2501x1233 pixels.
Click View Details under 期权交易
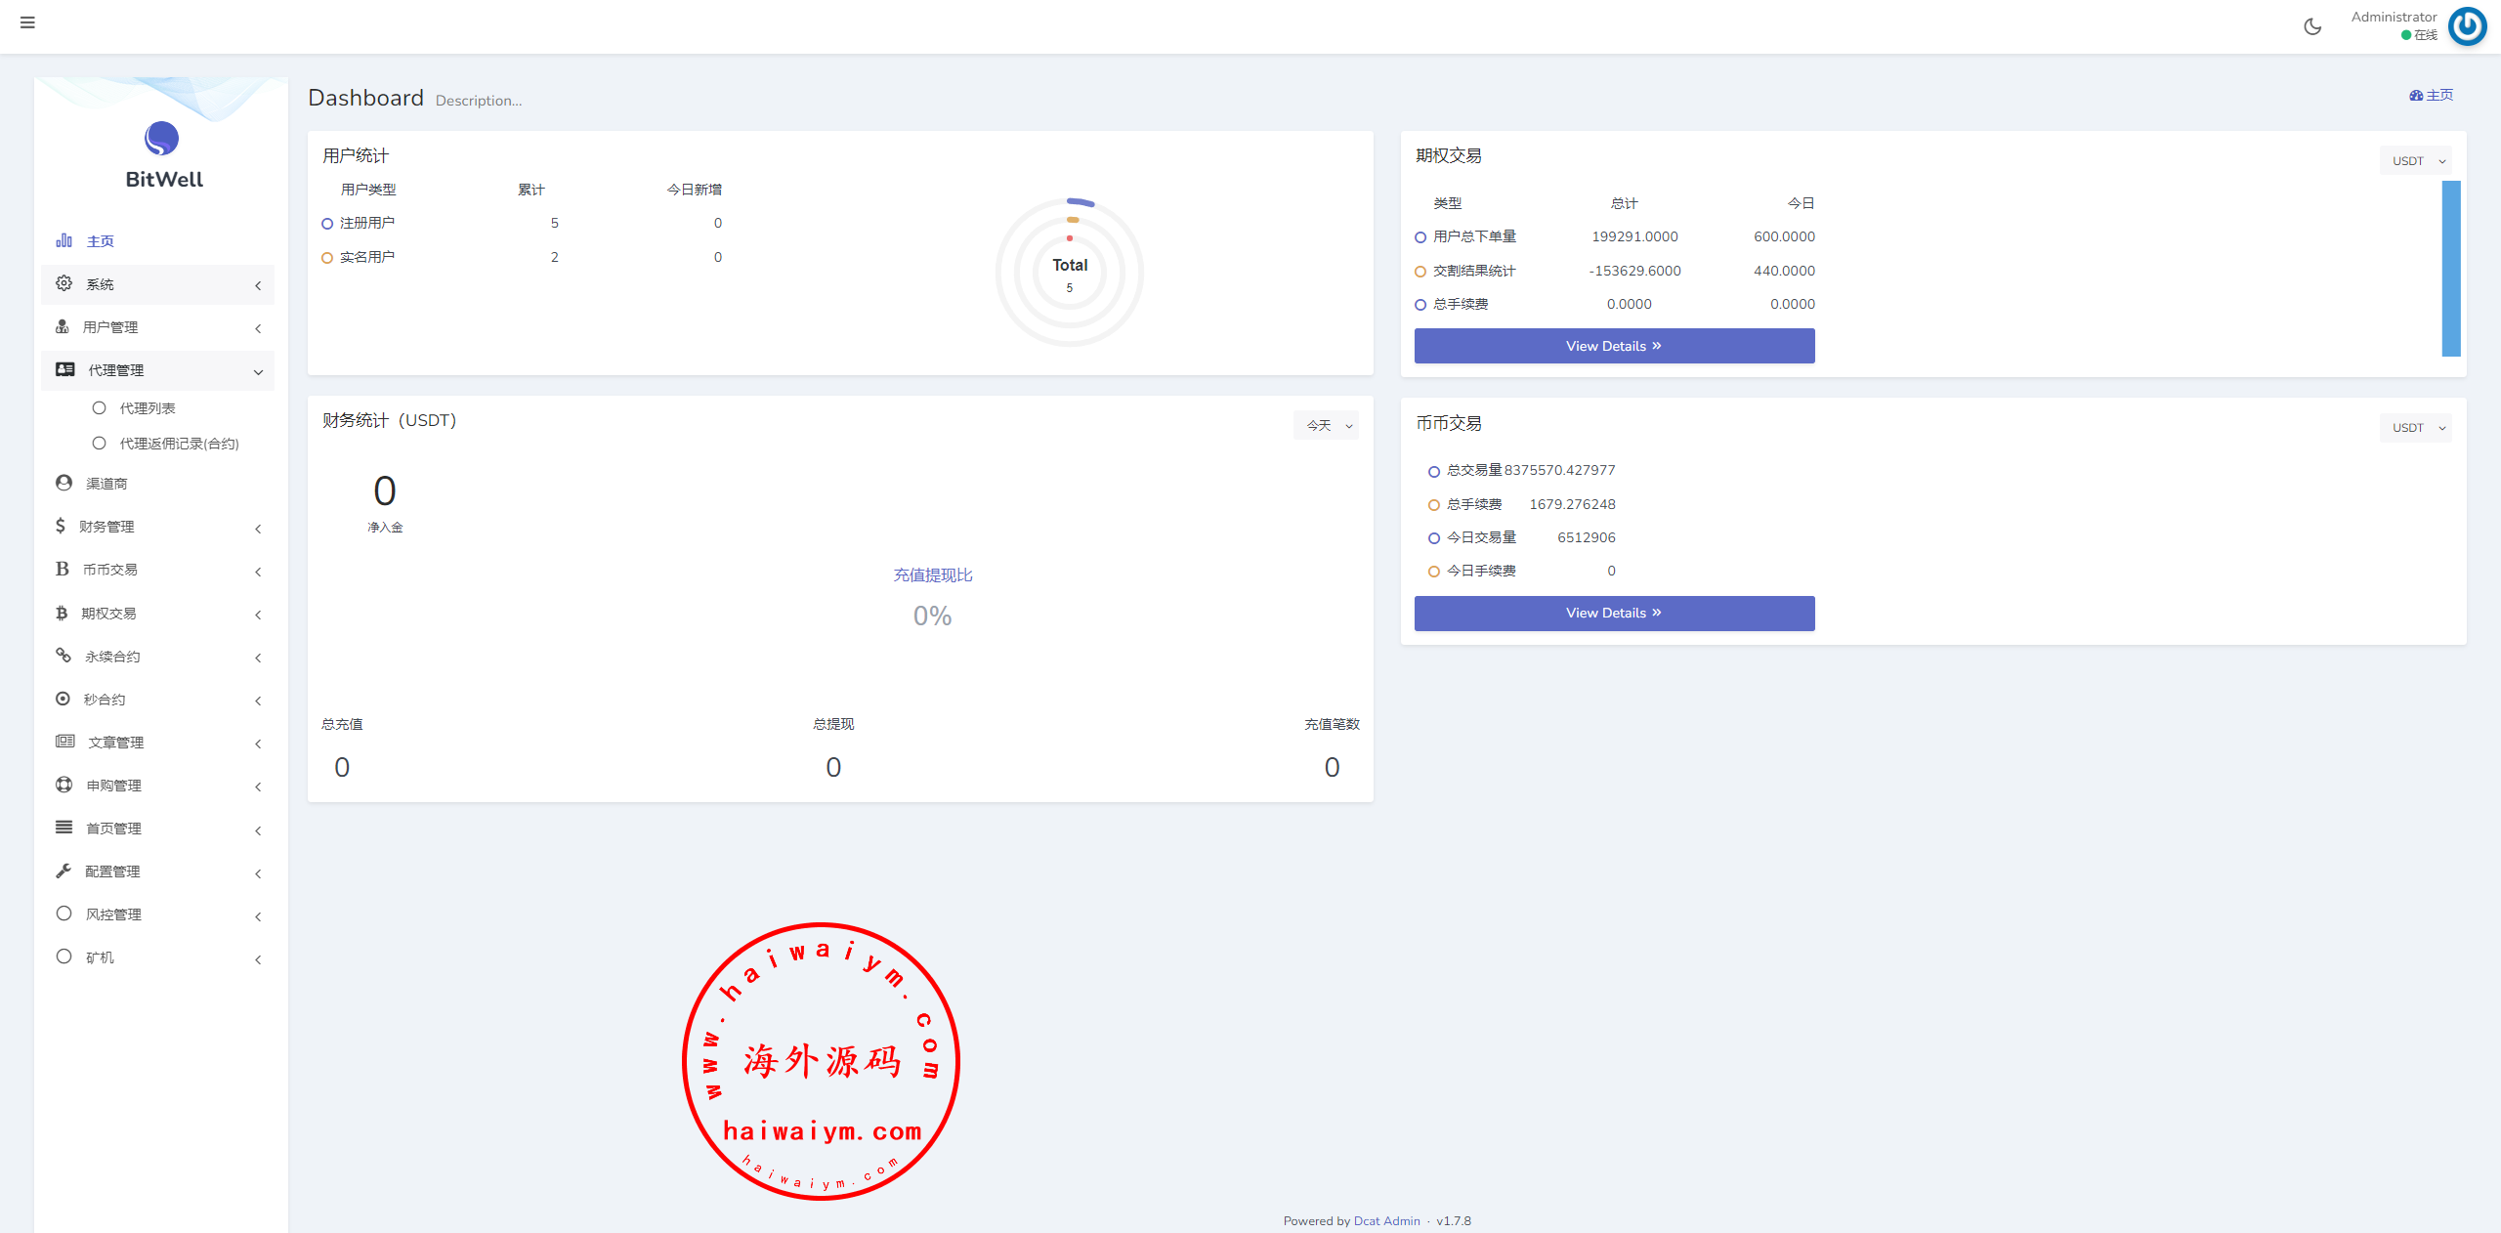[x=1614, y=346]
